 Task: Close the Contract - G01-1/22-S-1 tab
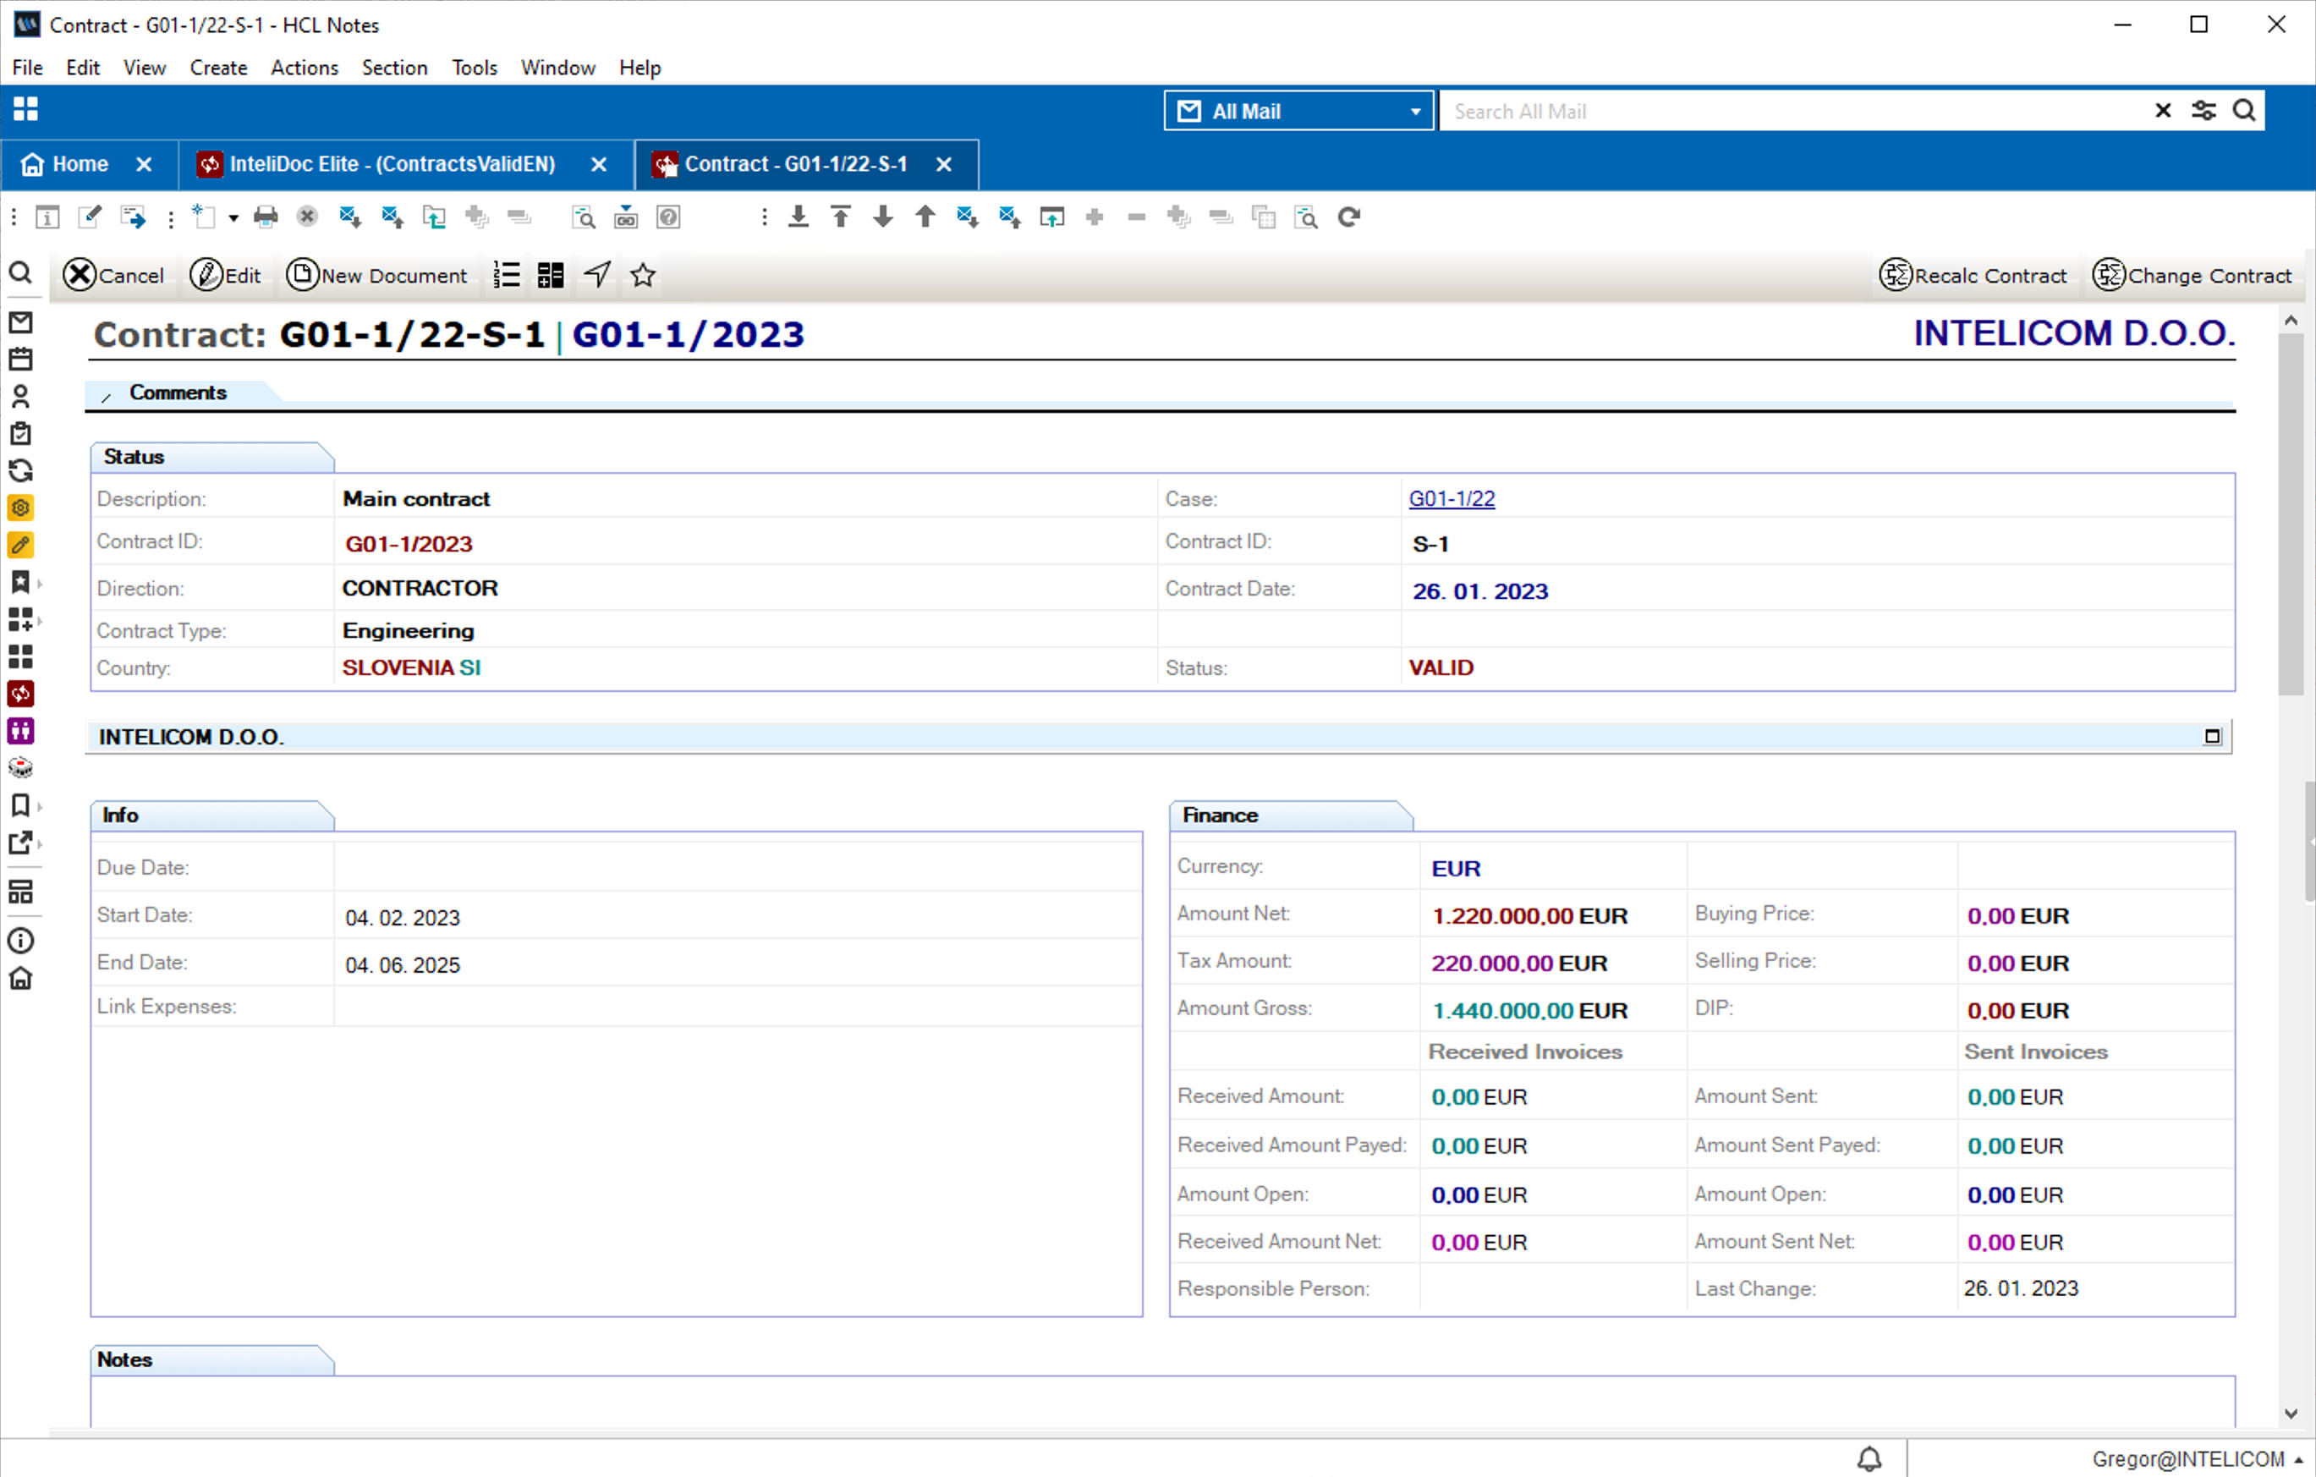[943, 164]
